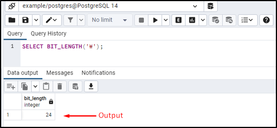Click the Save File disk icon

25,20
